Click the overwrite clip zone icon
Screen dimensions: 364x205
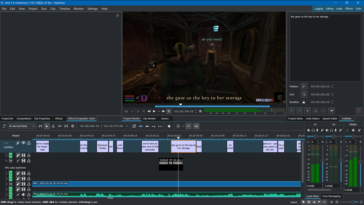pyautogui.click(x=147, y=126)
